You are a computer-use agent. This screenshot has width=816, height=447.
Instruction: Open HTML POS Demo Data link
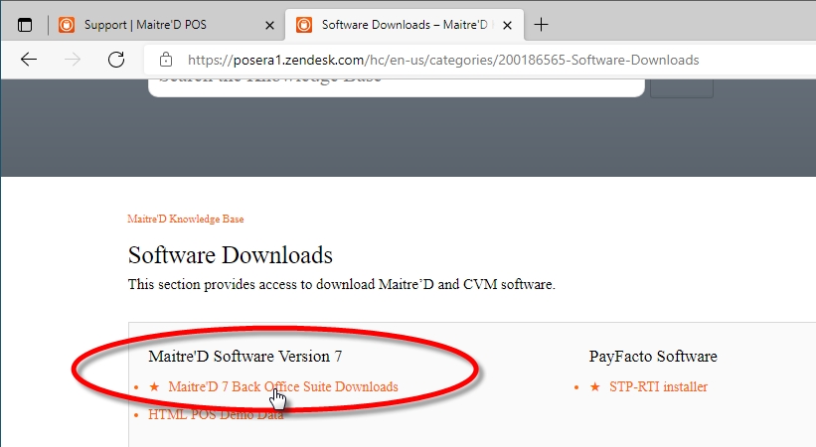(216, 414)
